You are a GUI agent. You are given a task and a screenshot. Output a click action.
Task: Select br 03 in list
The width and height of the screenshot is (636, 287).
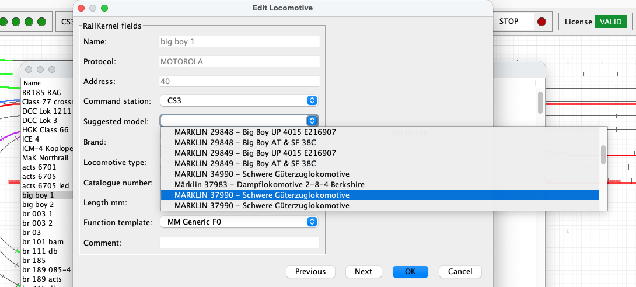tap(47, 232)
